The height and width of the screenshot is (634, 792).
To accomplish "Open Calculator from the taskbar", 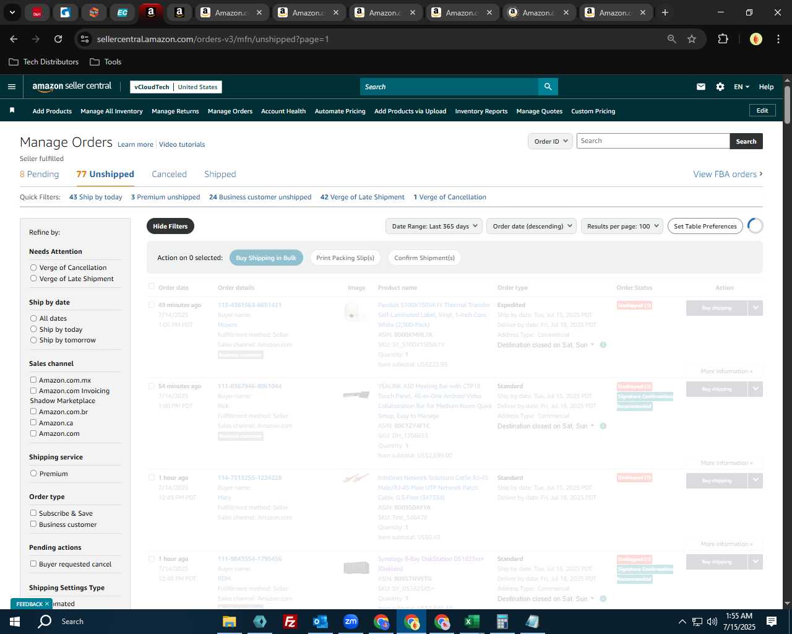I will [502, 622].
